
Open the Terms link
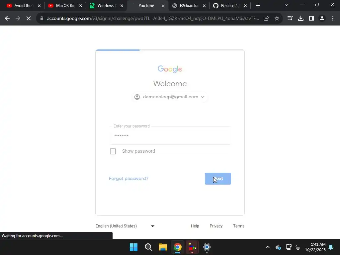(239, 226)
